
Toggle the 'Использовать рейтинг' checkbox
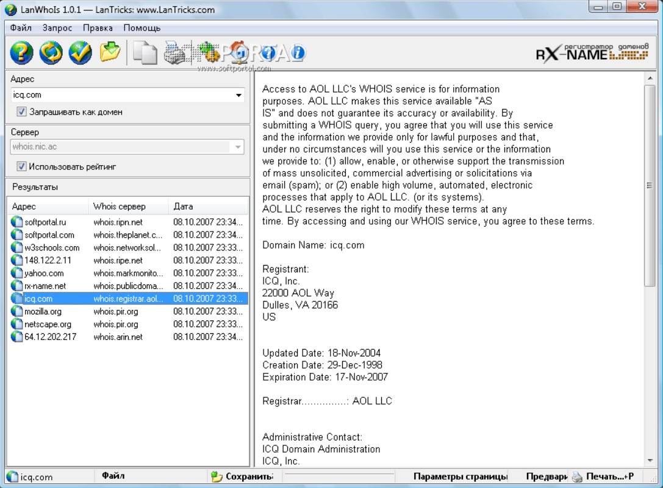point(22,166)
